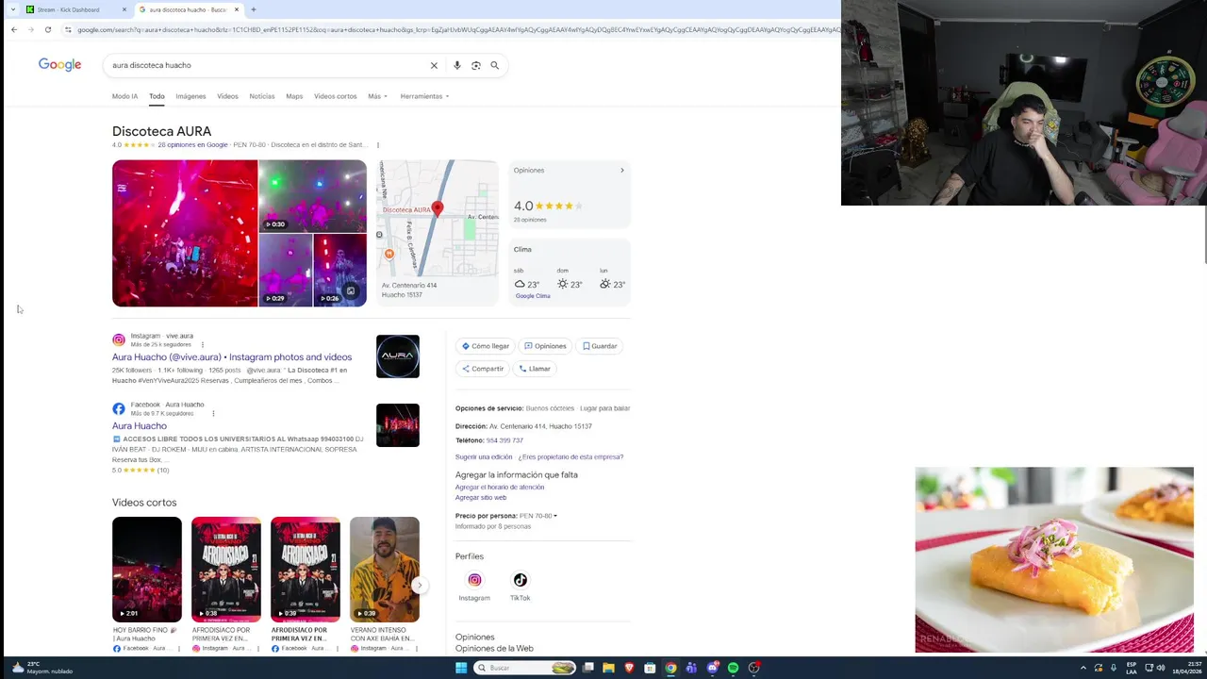Clear the search box with the X icon
This screenshot has width=1207, height=679.
point(434,65)
